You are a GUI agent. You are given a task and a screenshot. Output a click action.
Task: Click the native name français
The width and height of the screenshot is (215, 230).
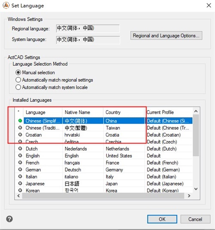point(72,163)
